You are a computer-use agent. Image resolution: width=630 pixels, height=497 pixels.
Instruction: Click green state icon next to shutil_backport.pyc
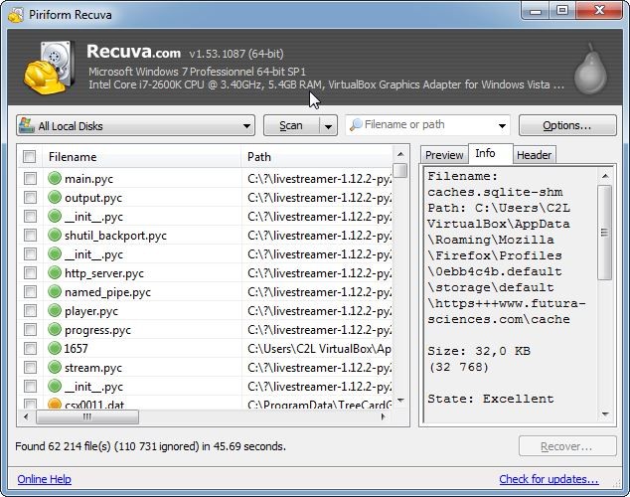55,235
